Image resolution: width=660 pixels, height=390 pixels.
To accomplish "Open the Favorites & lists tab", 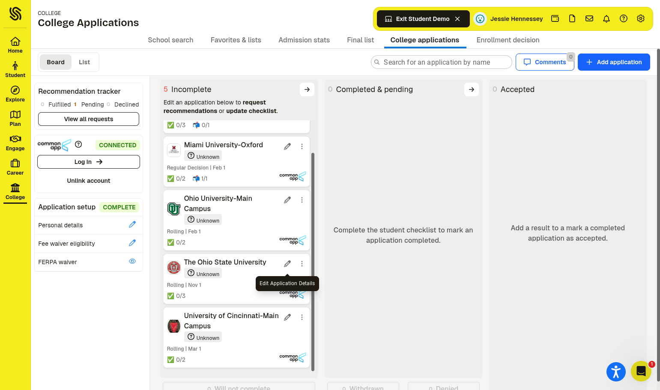I will point(236,40).
